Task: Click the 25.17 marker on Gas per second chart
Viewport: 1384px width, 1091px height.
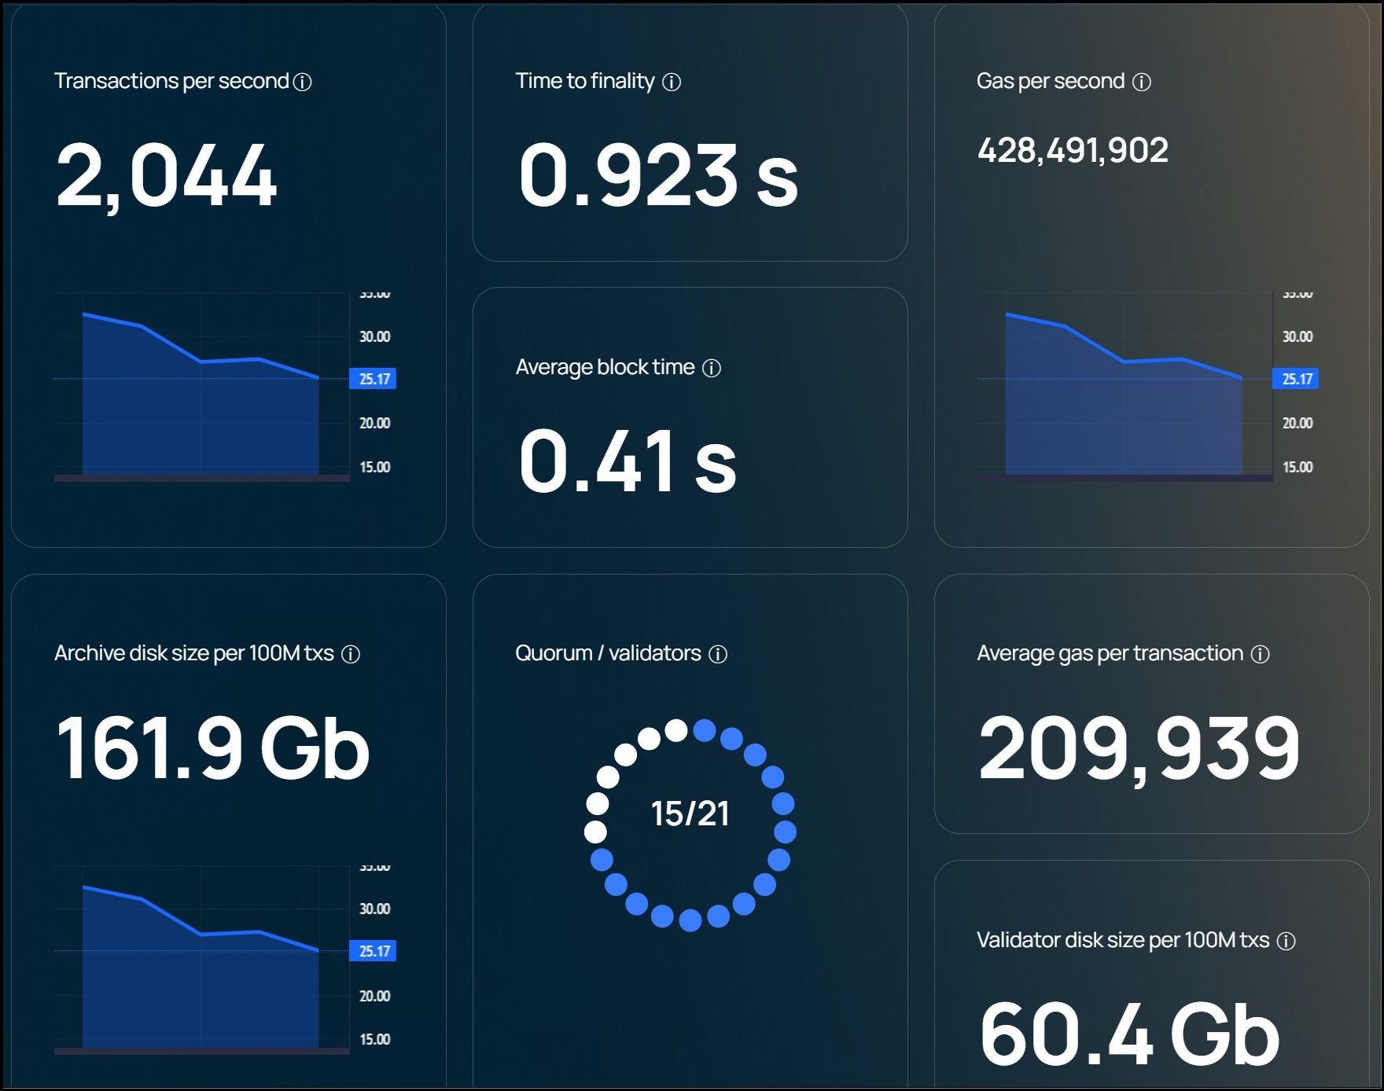Action: point(1296,379)
